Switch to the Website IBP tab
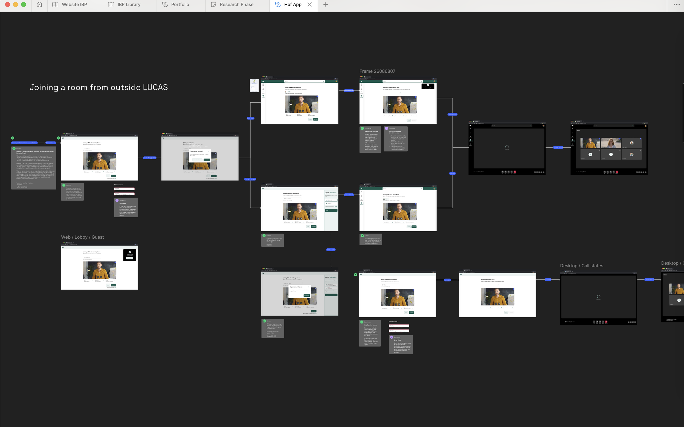Viewport: 684px width, 427px height. pos(74,5)
